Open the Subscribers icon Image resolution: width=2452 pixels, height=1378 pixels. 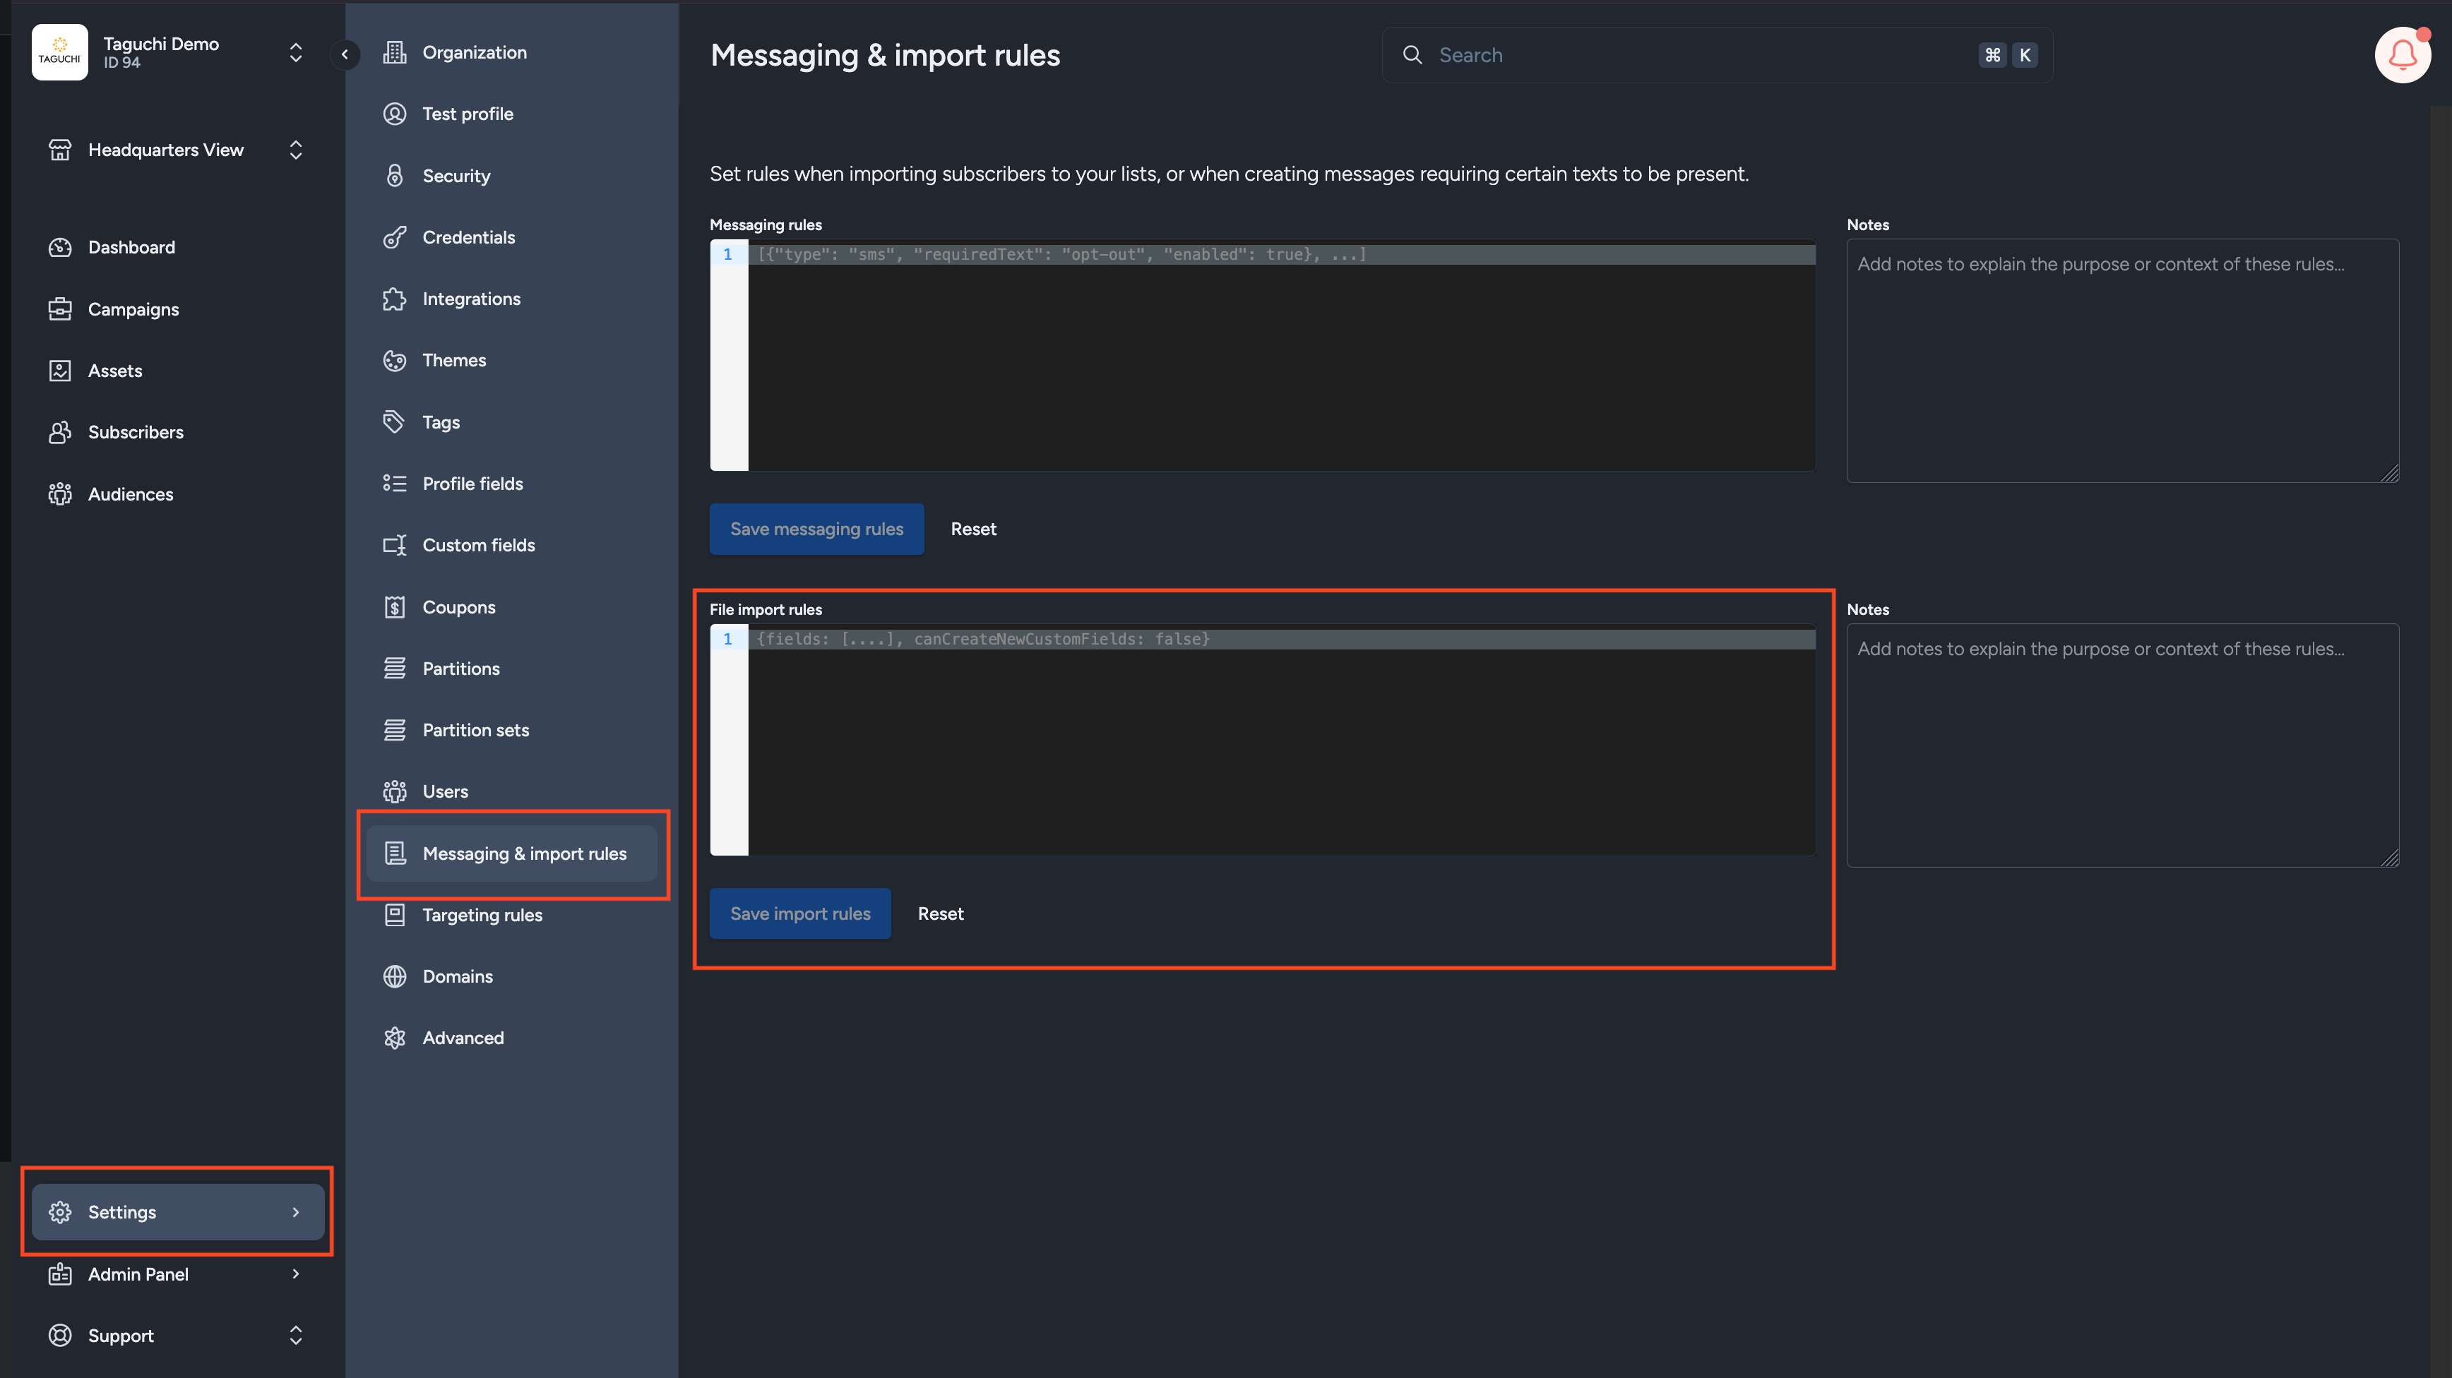(x=60, y=432)
